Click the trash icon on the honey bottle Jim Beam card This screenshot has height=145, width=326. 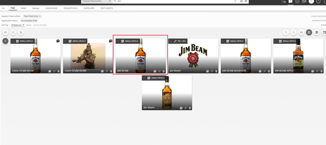click(190, 108)
